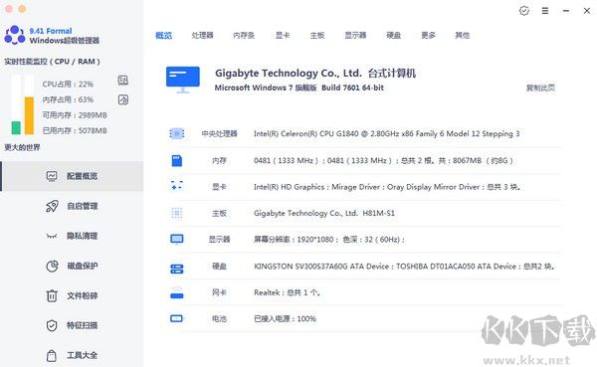This screenshot has height=367, width=597.
Task: Click the memory card icon in 内存 row
Action: [x=177, y=161]
